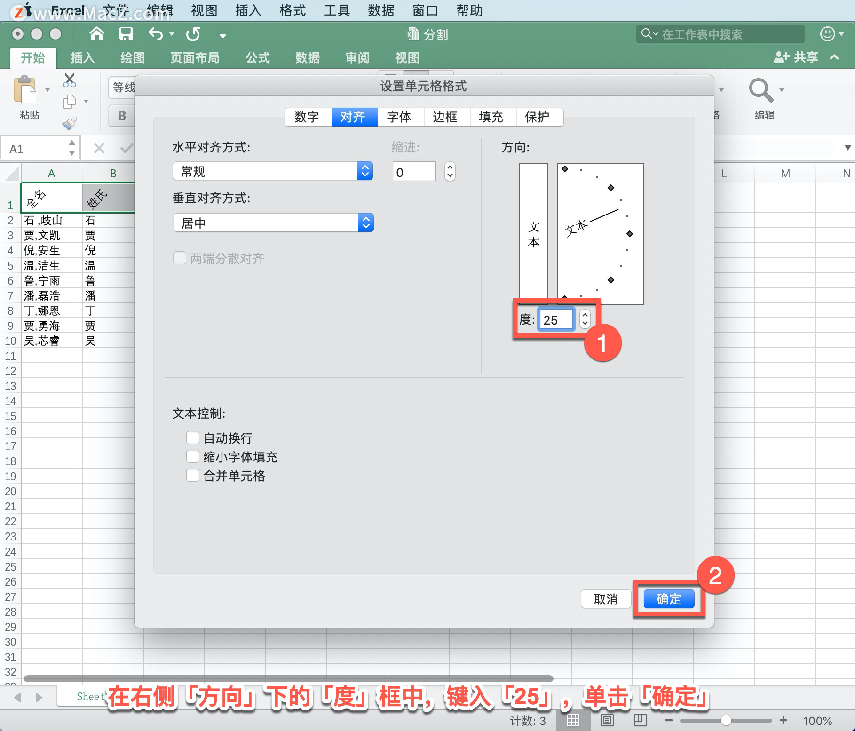The width and height of the screenshot is (855, 731).
Task: Click the Format Painter brush icon
Action: pos(70,123)
